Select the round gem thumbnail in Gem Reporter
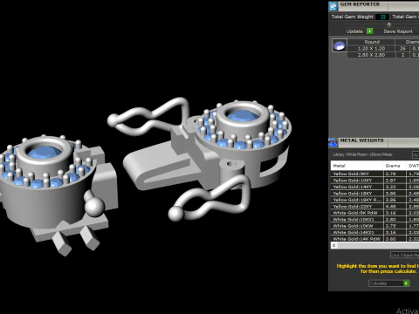The image size is (419, 314). pyautogui.click(x=340, y=45)
